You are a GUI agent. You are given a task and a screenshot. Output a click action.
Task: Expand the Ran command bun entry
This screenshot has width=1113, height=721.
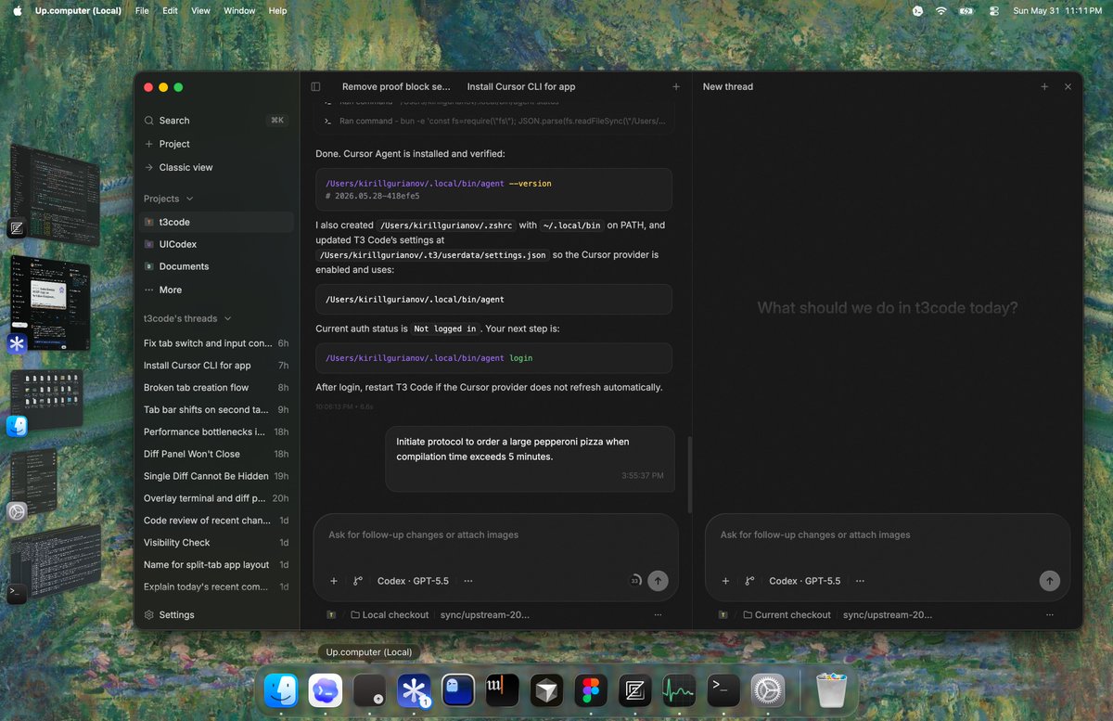(x=495, y=121)
